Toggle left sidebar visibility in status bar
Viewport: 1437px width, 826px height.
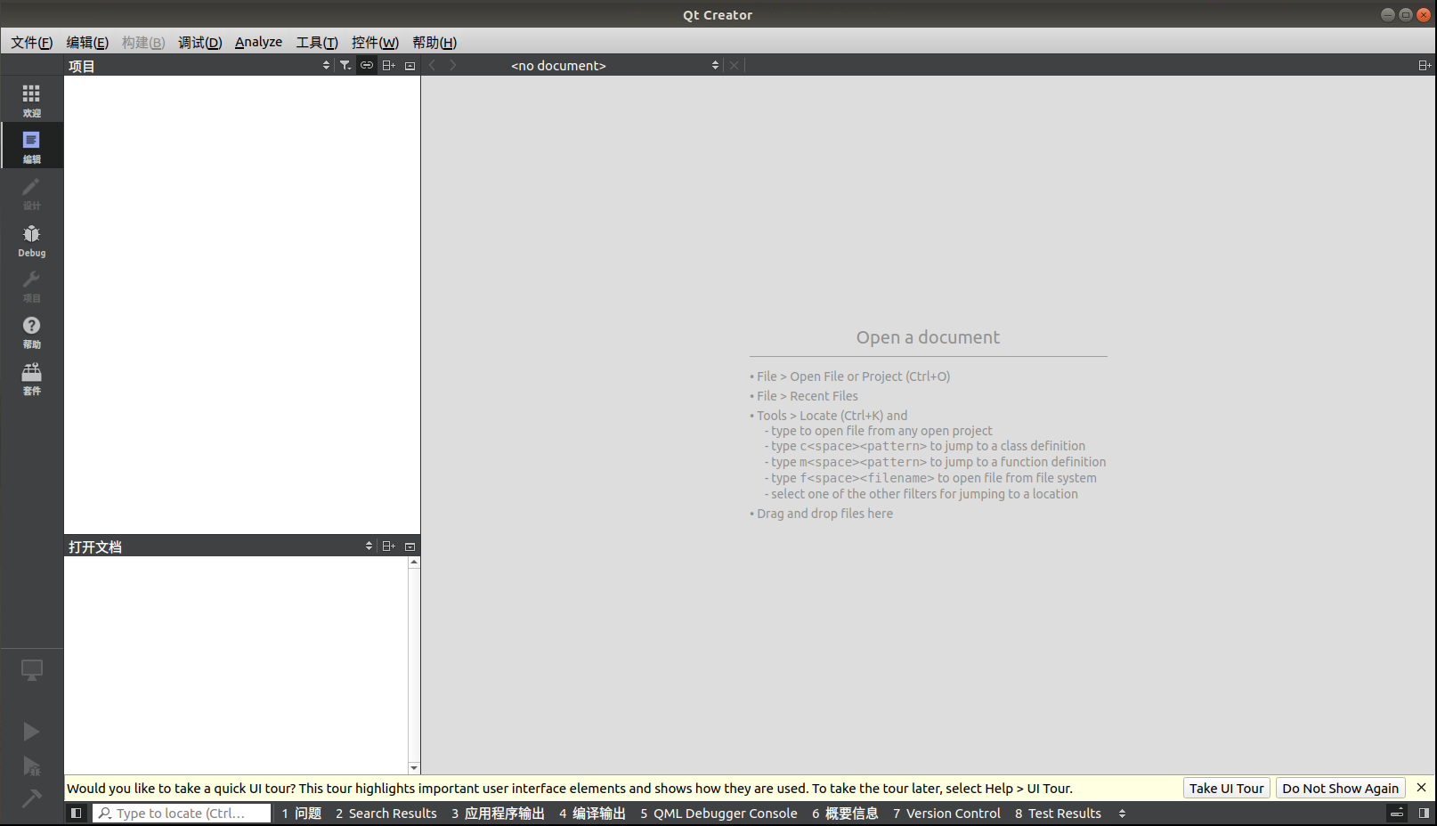77,813
